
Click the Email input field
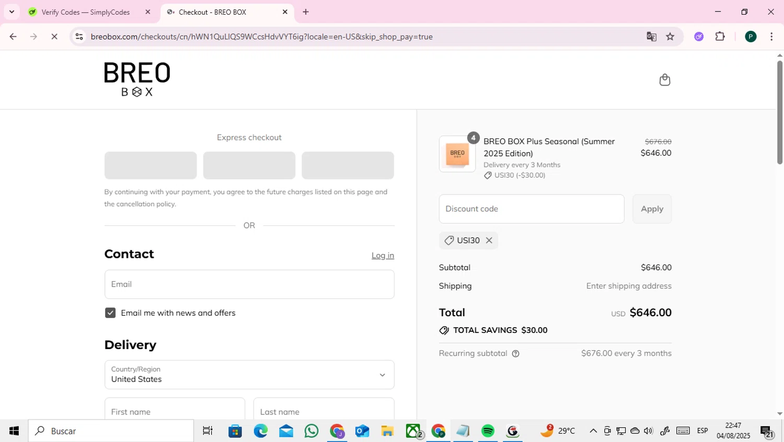pyautogui.click(x=249, y=284)
